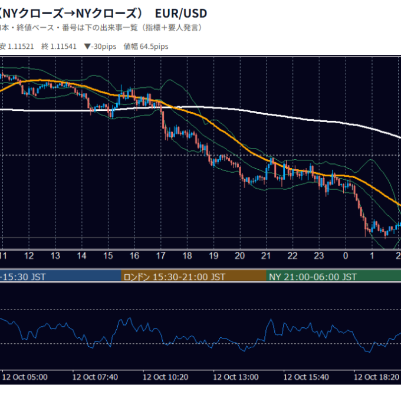Click the 12 Oct 05:00 timestamp
The image size is (401, 401).
[x=25, y=377]
